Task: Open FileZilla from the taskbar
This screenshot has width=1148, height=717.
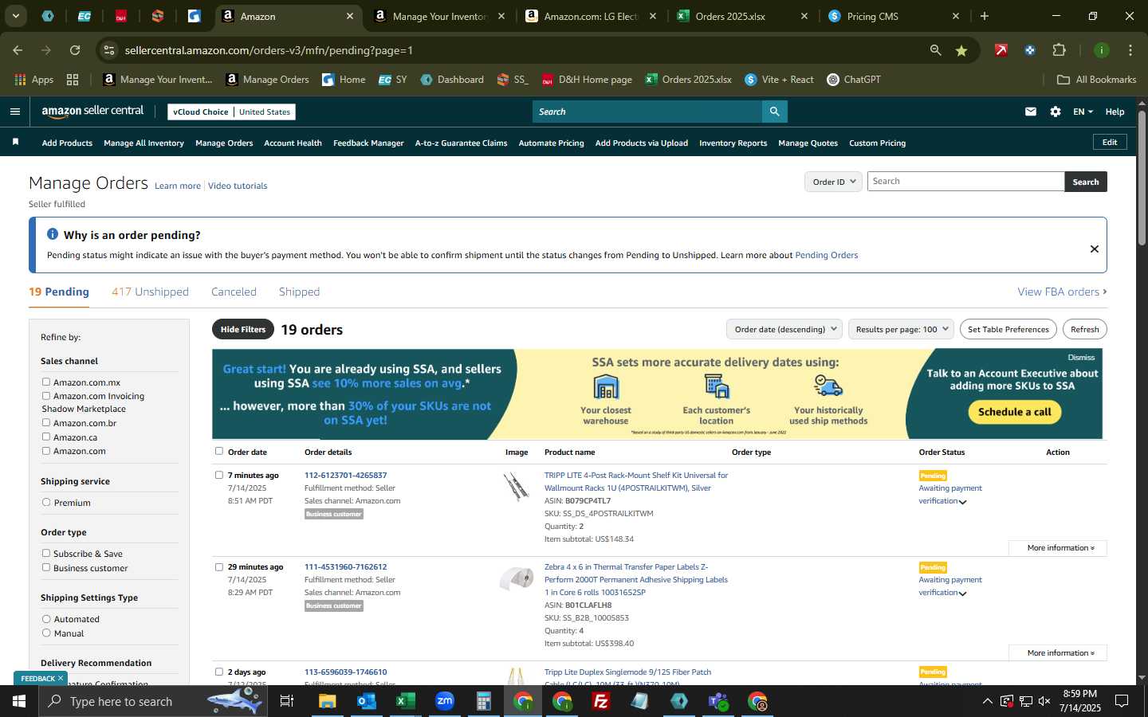Action: [601, 701]
